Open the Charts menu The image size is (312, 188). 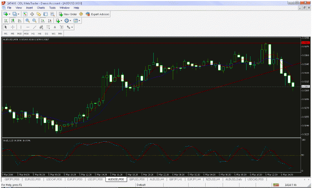click(41, 8)
